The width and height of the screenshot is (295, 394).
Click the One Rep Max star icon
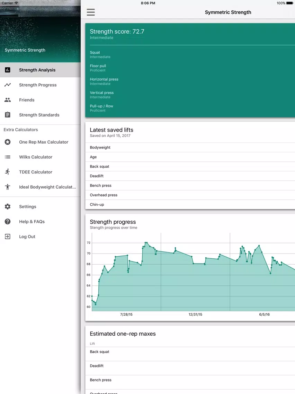click(x=8, y=142)
